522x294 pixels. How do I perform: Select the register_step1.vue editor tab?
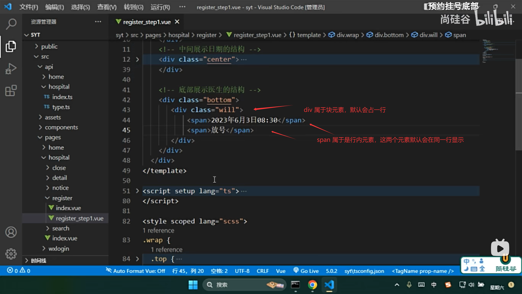tap(147, 22)
